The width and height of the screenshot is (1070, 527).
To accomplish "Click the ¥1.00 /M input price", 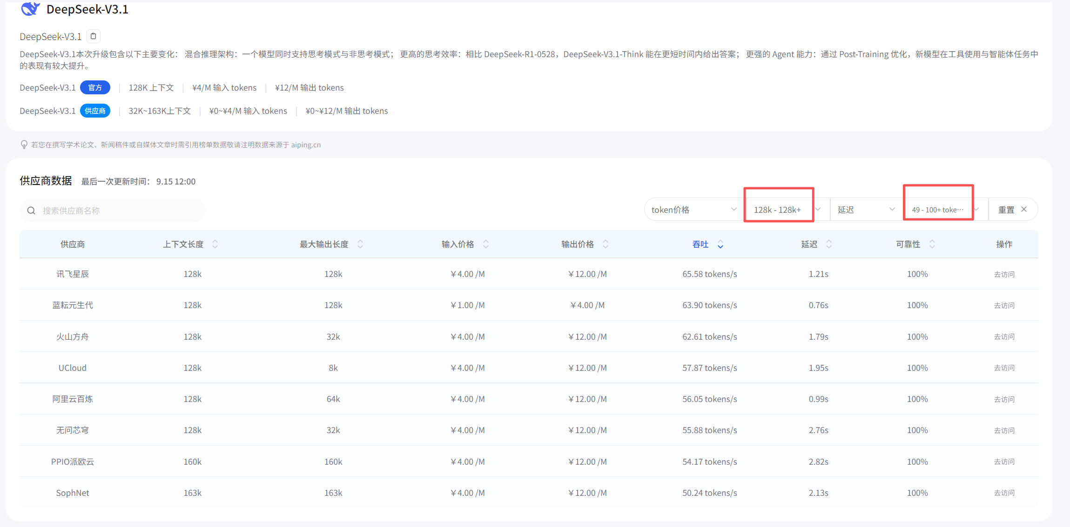I will [x=468, y=305].
